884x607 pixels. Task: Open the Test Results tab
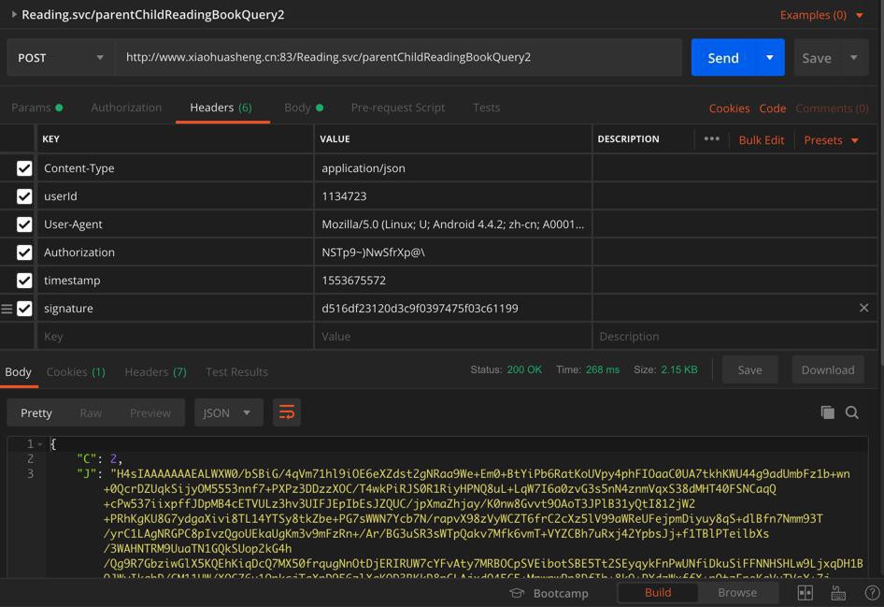coord(236,371)
